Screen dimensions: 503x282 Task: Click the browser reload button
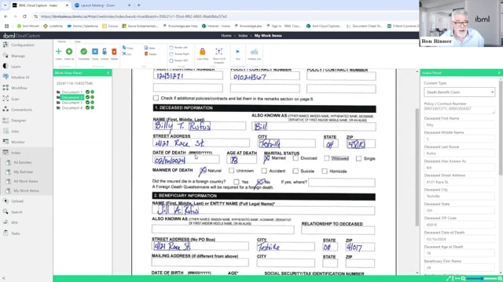(24, 16)
